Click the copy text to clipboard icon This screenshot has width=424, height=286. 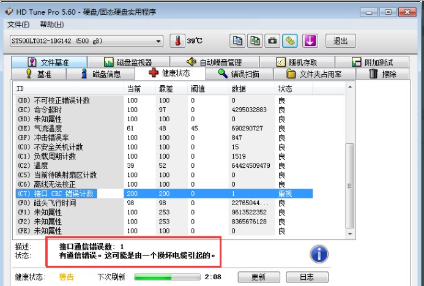coord(237,41)
